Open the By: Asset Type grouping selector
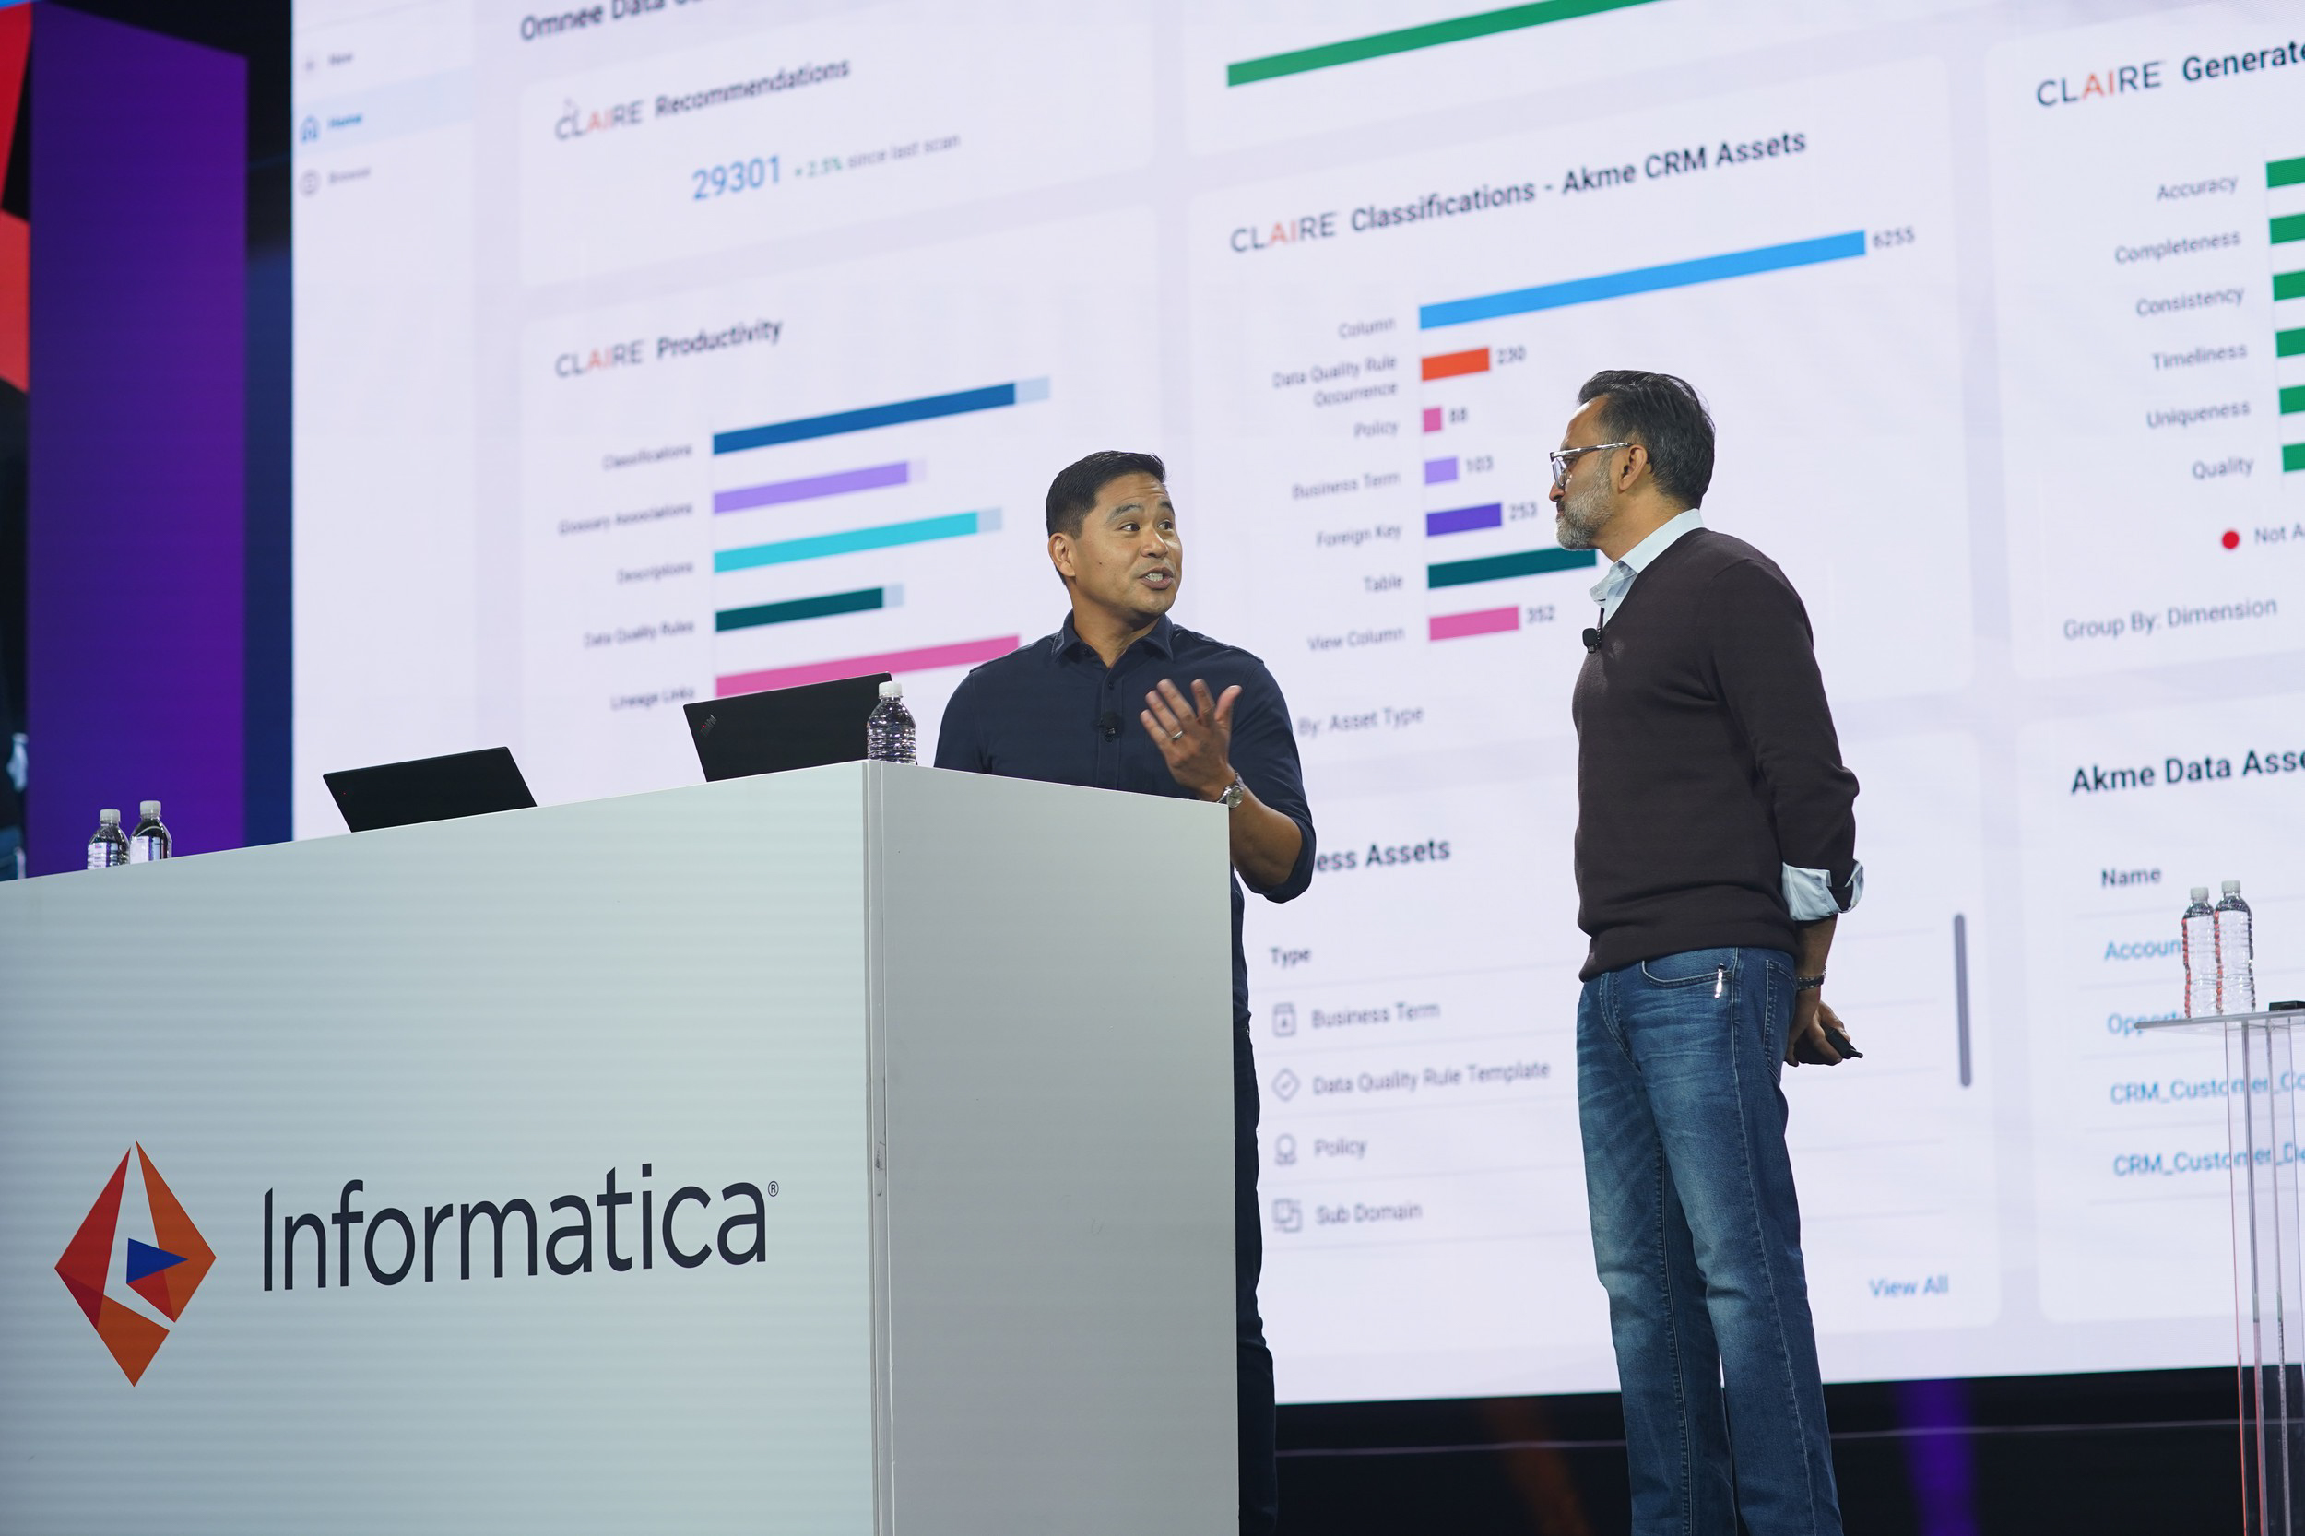Image resolution: width=2305 pixels, height=1536 pixels. (x=1360, y=722)
